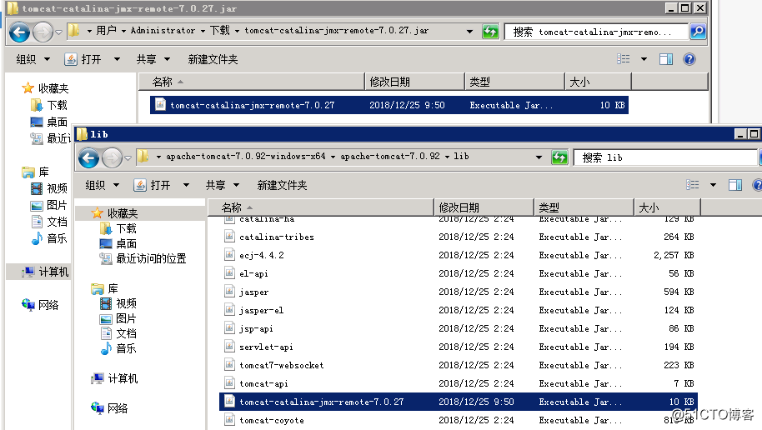This screenshot has width=762, height=430.
Task: Toggle preview pane icon in jar window
Action: point(666,59)
